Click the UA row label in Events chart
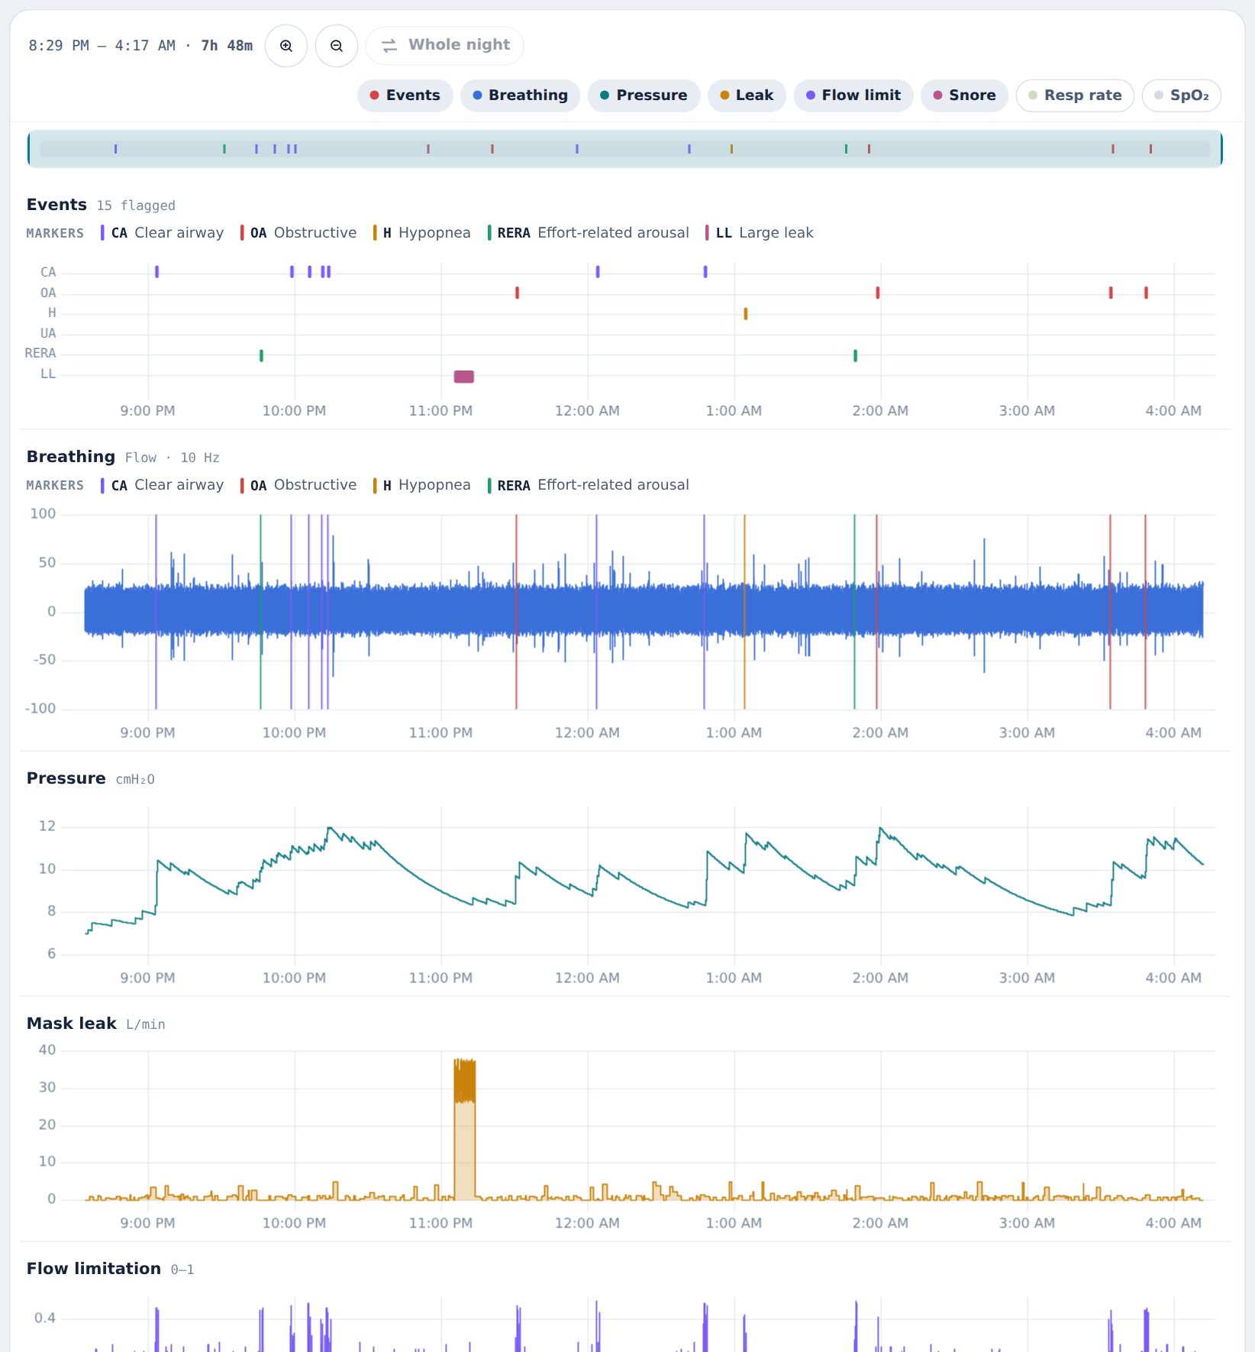The height and width of the screenshot is (1352, 1255). tap(48, 334)
